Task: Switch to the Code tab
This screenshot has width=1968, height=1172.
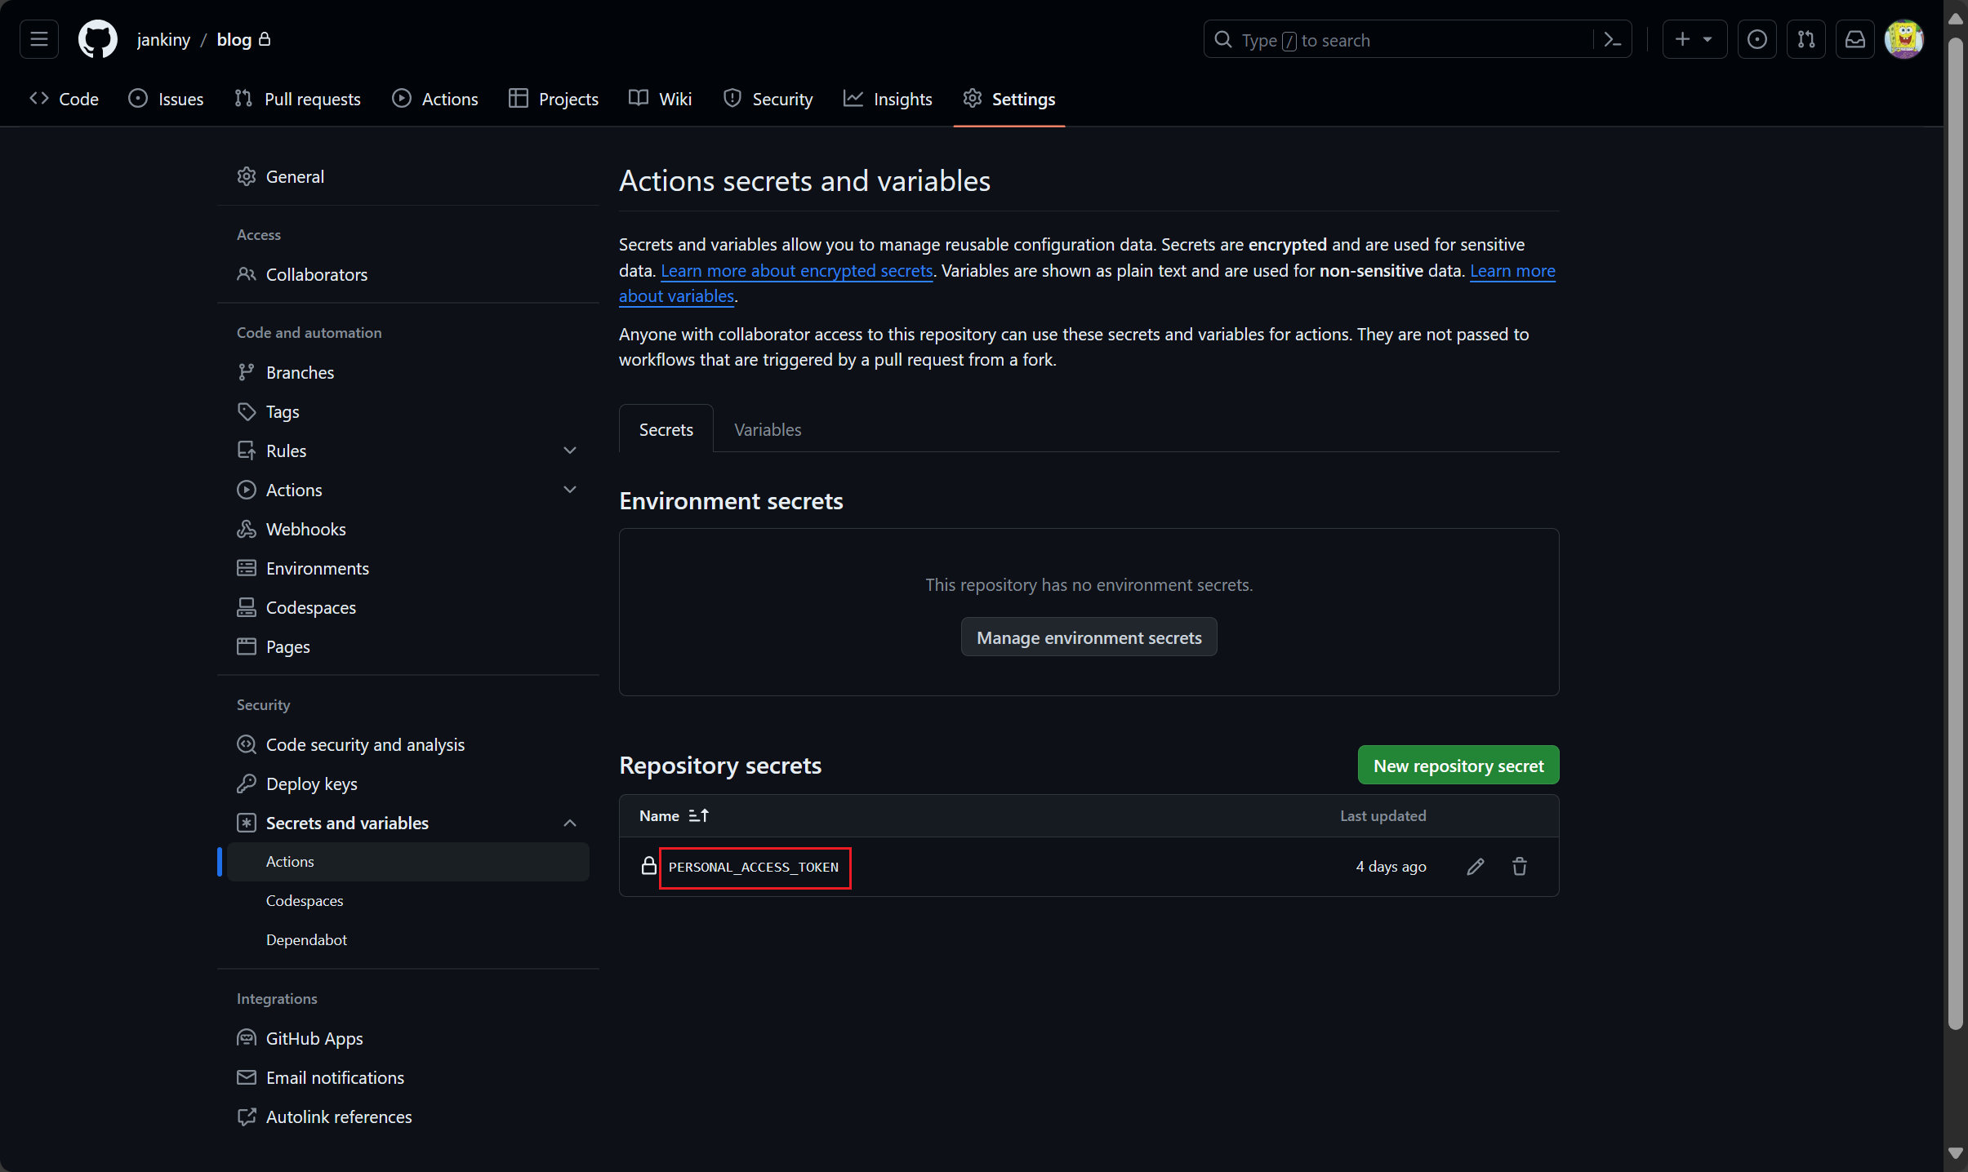Action: click(x=64, y=99)
